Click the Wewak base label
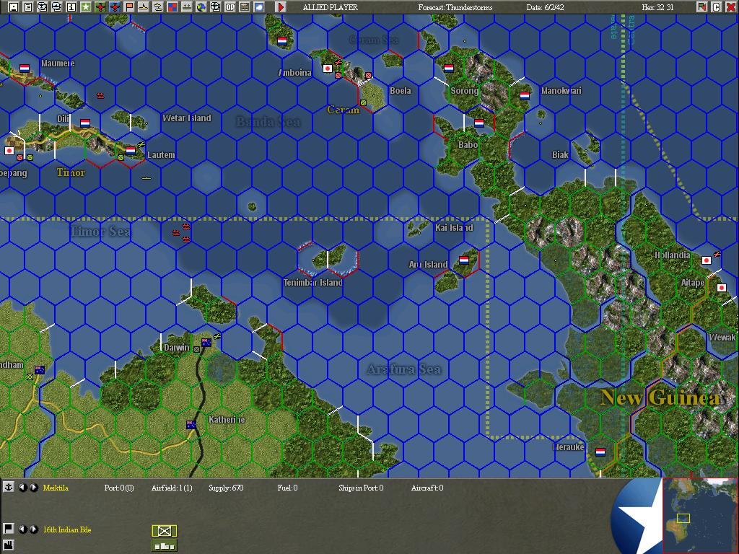This screenshot has width=739, height=554. [x=722, y=338]
